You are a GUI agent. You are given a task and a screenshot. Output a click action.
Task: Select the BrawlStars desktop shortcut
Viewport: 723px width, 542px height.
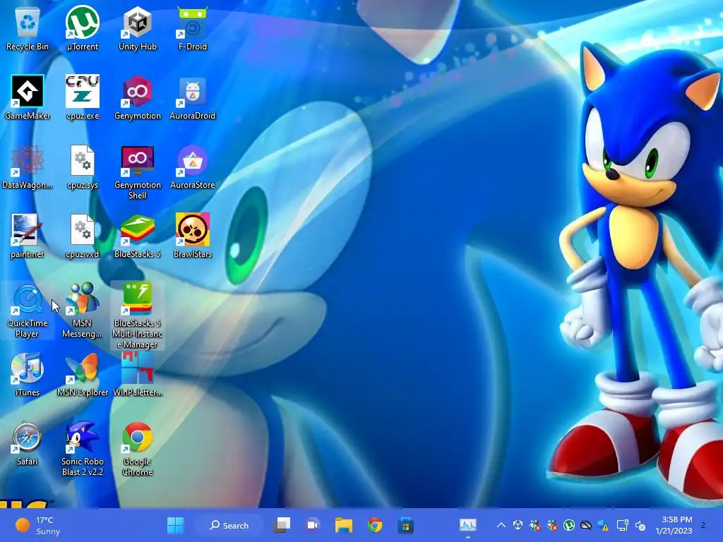click(193, 236)
